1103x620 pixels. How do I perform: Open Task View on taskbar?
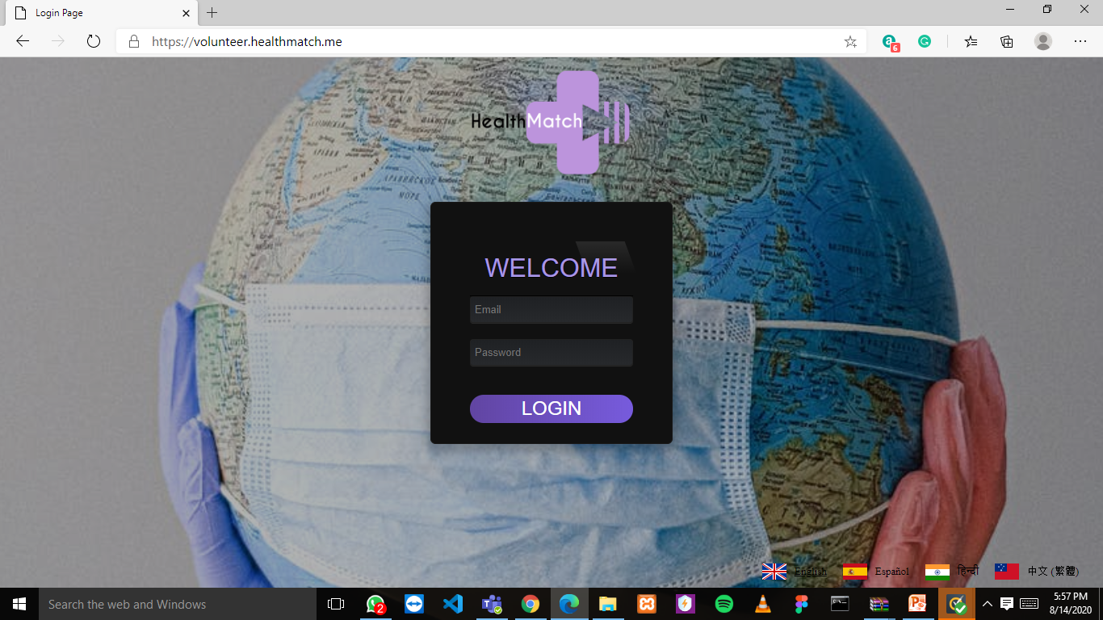pos(336,604)
